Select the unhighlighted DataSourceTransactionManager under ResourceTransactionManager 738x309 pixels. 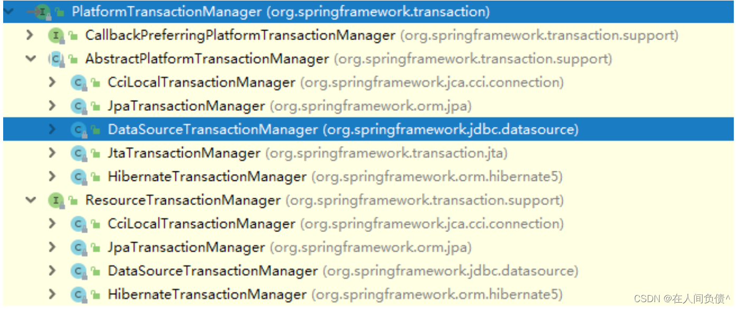212,271
